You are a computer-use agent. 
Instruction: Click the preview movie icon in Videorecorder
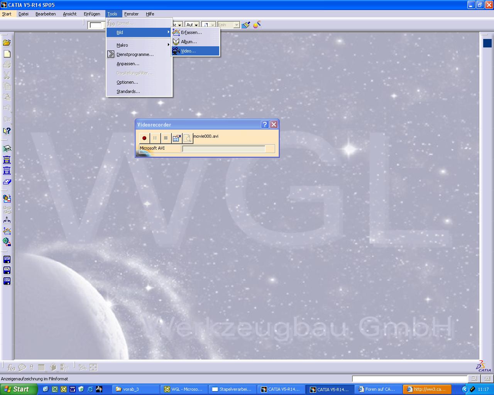[x=188, y=138]
